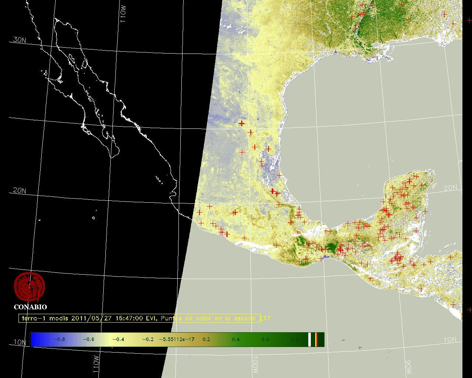
Task: Click the white stripe on the color bar
Action: 310,339
